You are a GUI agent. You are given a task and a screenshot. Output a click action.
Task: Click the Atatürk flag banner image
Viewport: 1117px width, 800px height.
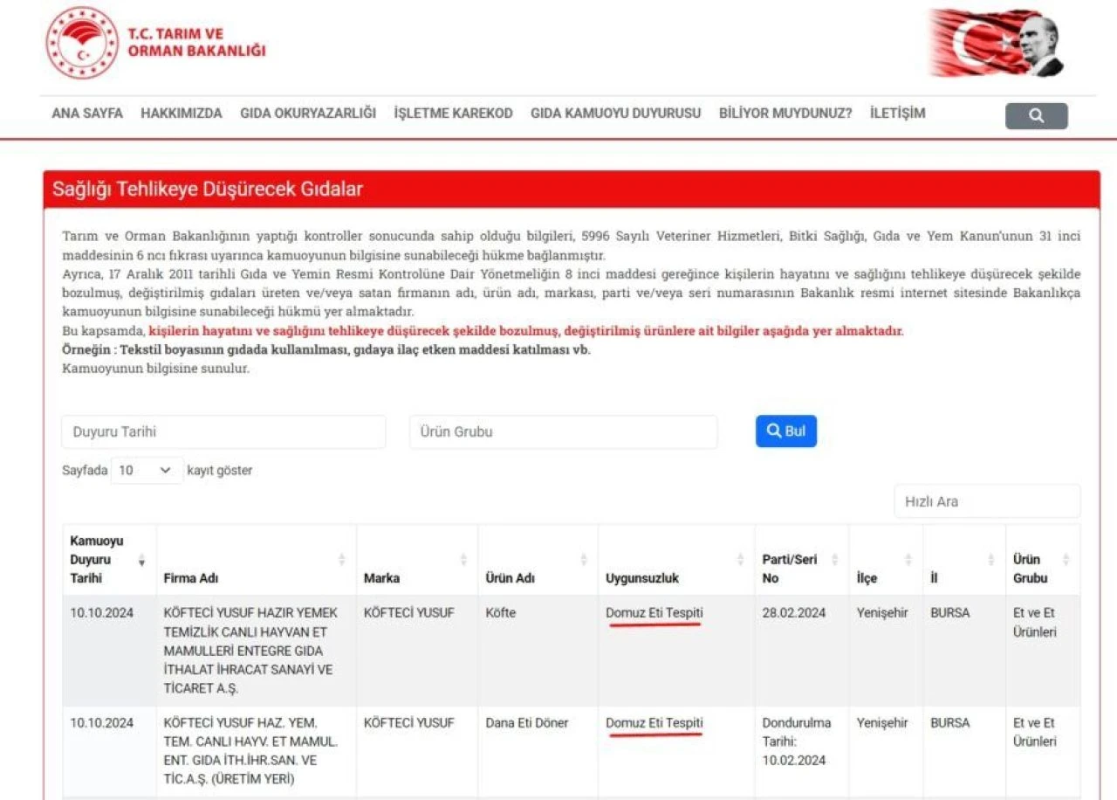(x=997, y=44)
